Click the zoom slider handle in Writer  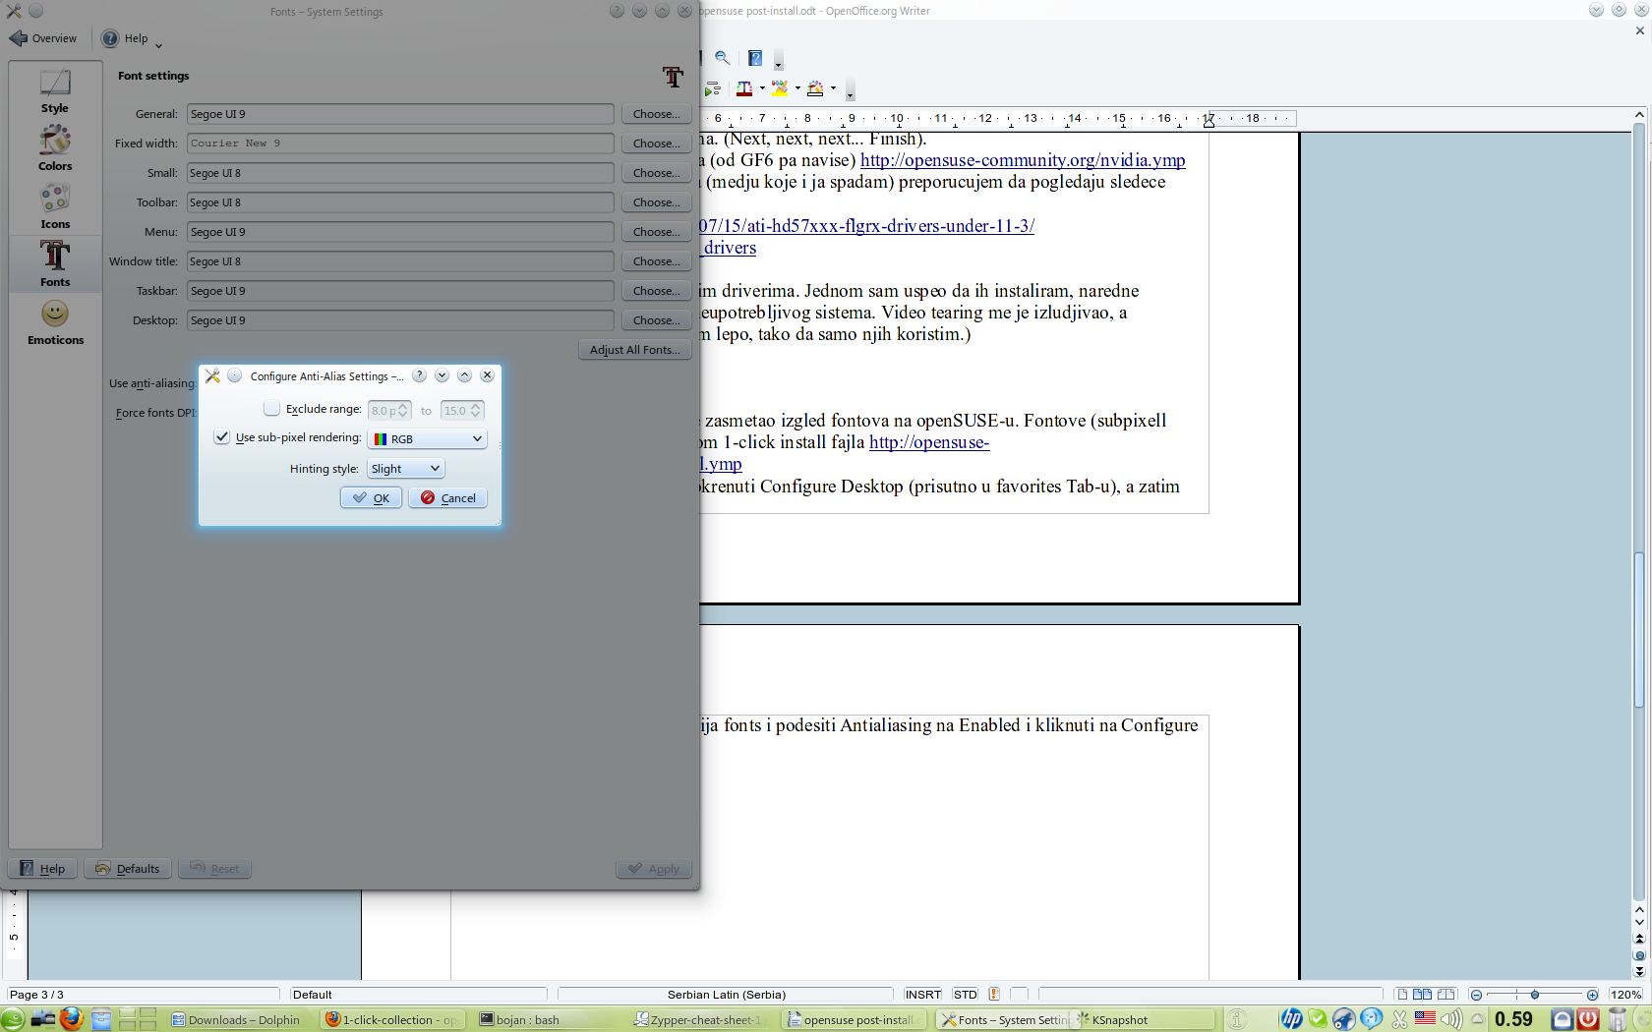1534,995
